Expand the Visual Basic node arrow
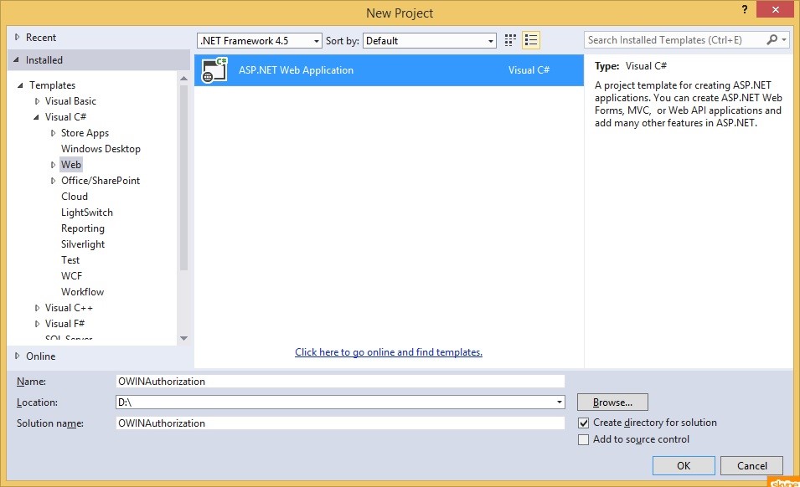This screenshot has height=487, width=800. point(37,101)
